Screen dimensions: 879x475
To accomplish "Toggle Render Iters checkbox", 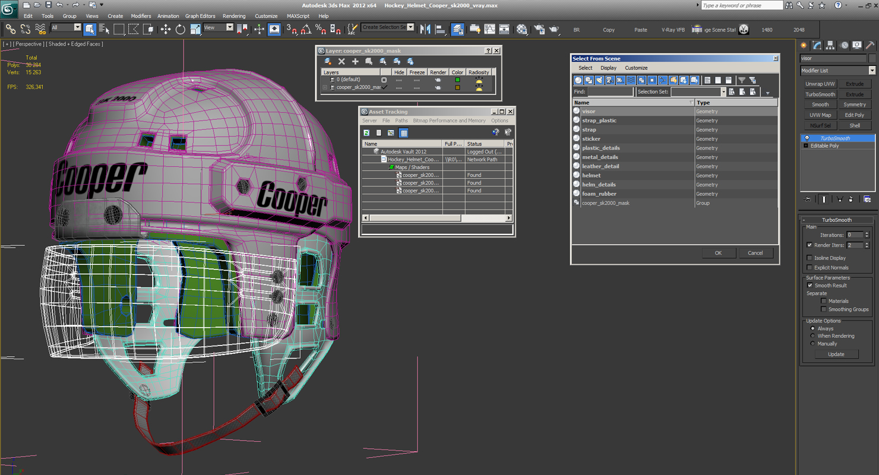I will point(810,245).
